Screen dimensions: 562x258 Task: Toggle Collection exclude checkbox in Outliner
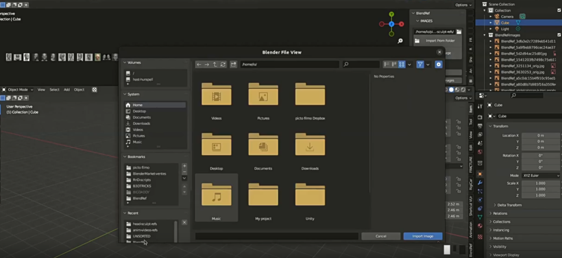pyautogui.click(x=559, y=10)
